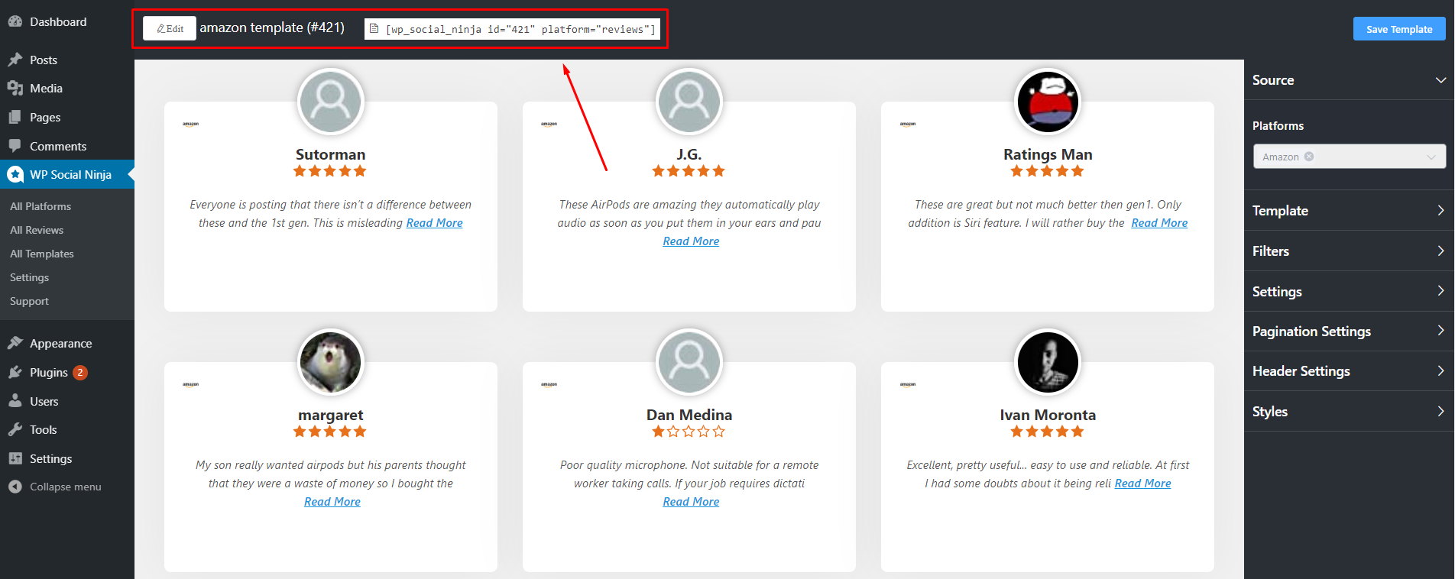The height and width of the screenshot is (579, 1455).
Task: Click the Edit template name button
Action: click(170, 28)
